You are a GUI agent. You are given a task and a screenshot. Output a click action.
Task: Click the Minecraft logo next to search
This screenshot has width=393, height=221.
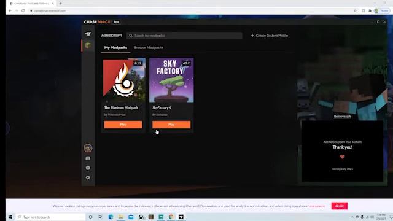(x=112, y=36)
